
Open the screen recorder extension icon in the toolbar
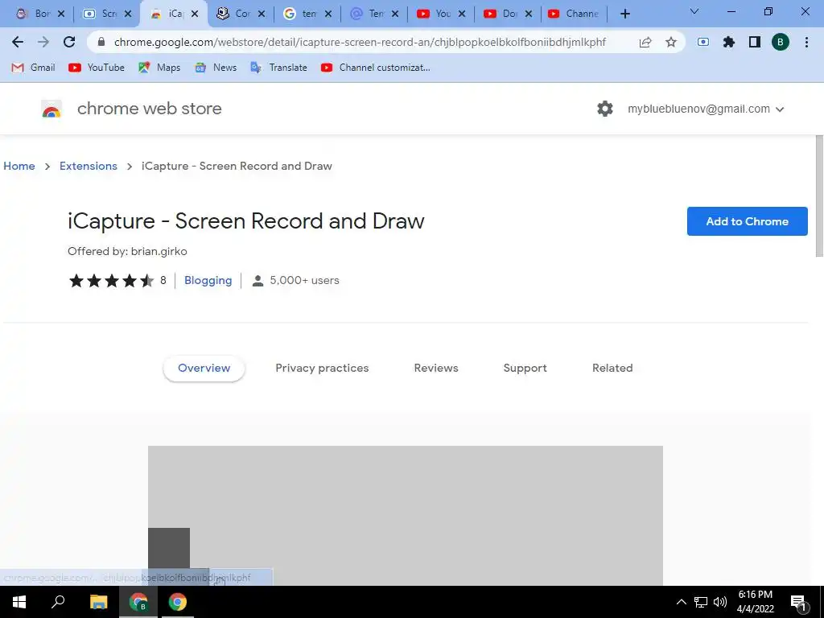point(703,42)
